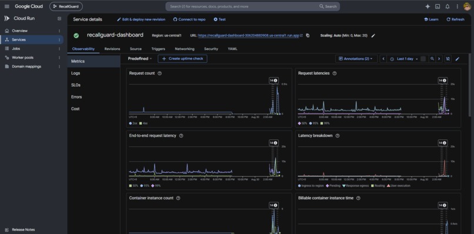This screenshot has height=234, width=474.
Task: Switch to the Revisions tab
Action: click(x=112, y=49)
